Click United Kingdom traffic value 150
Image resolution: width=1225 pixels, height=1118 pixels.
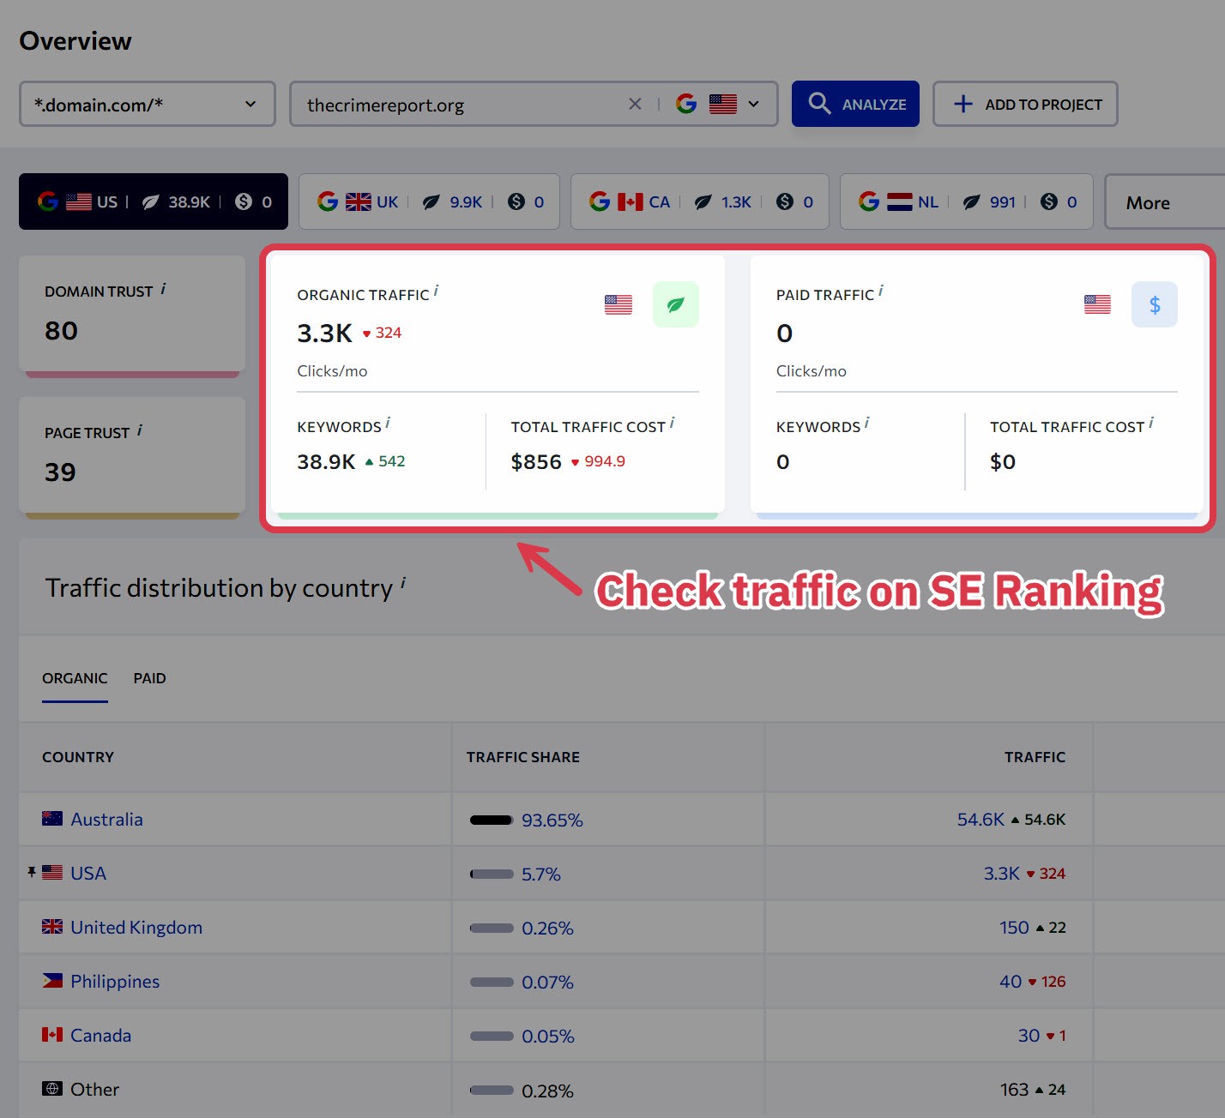[1014, 928]
